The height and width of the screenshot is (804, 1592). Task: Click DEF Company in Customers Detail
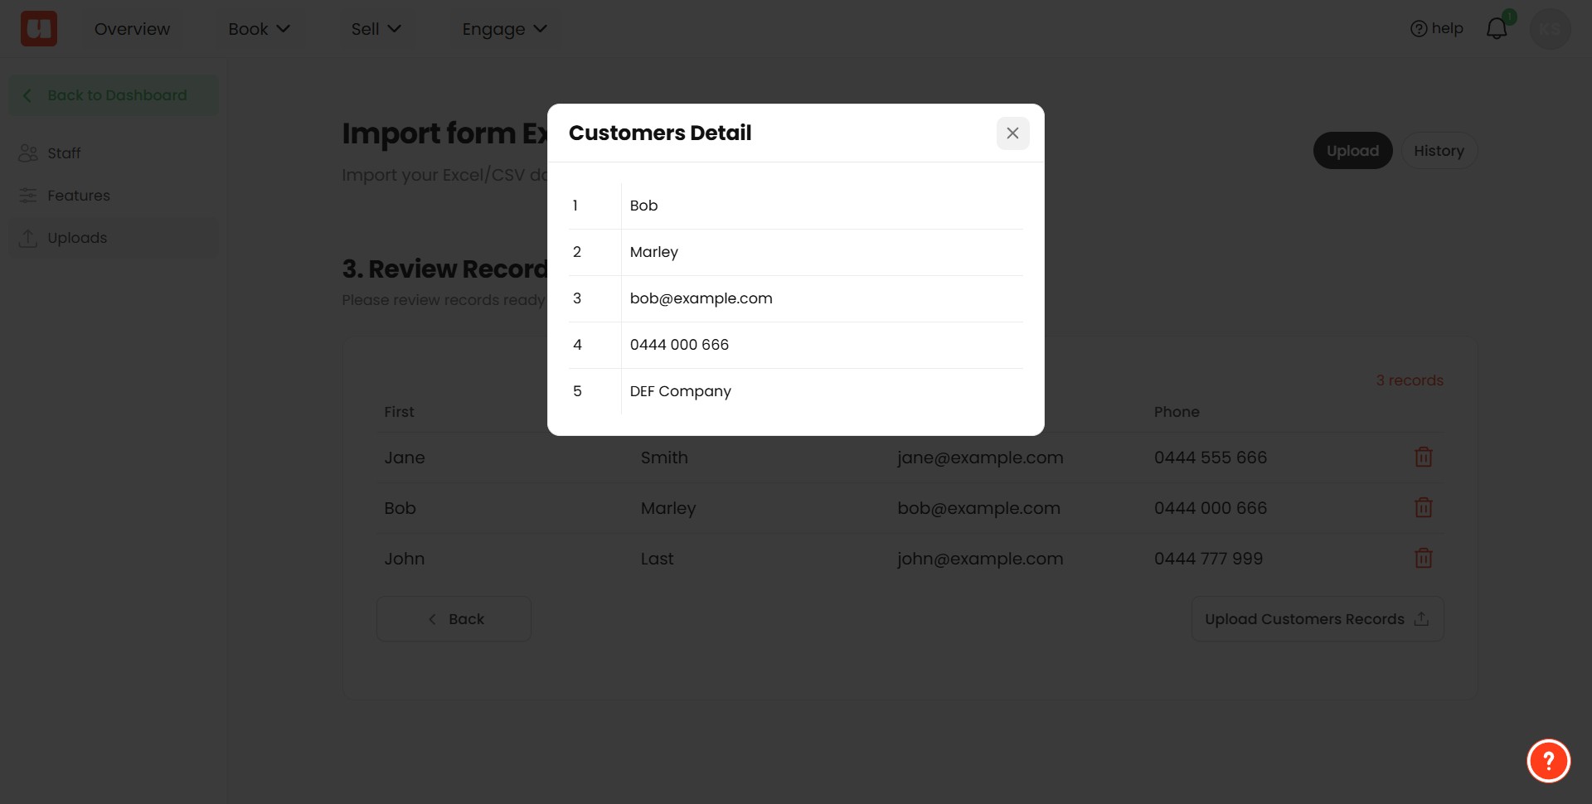[680, 391]
